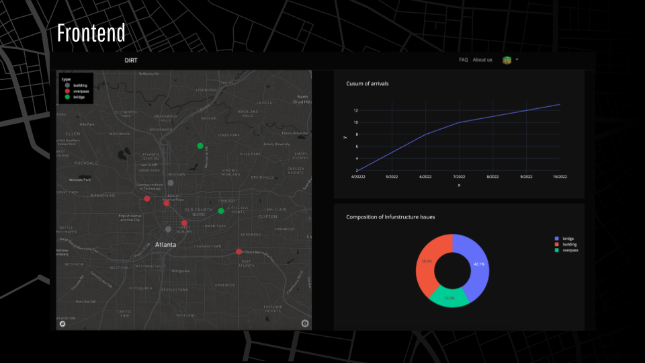The image size is (645, 363).
Task: Click the green overpass donut slice
Action: pyautogui.click(x=449, y=297)
